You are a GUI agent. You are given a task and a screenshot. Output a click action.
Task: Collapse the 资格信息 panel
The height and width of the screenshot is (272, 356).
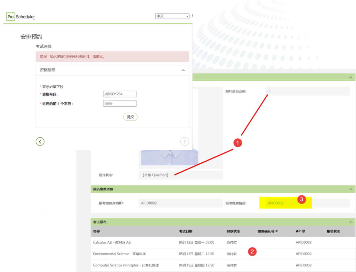click(183, 70)
